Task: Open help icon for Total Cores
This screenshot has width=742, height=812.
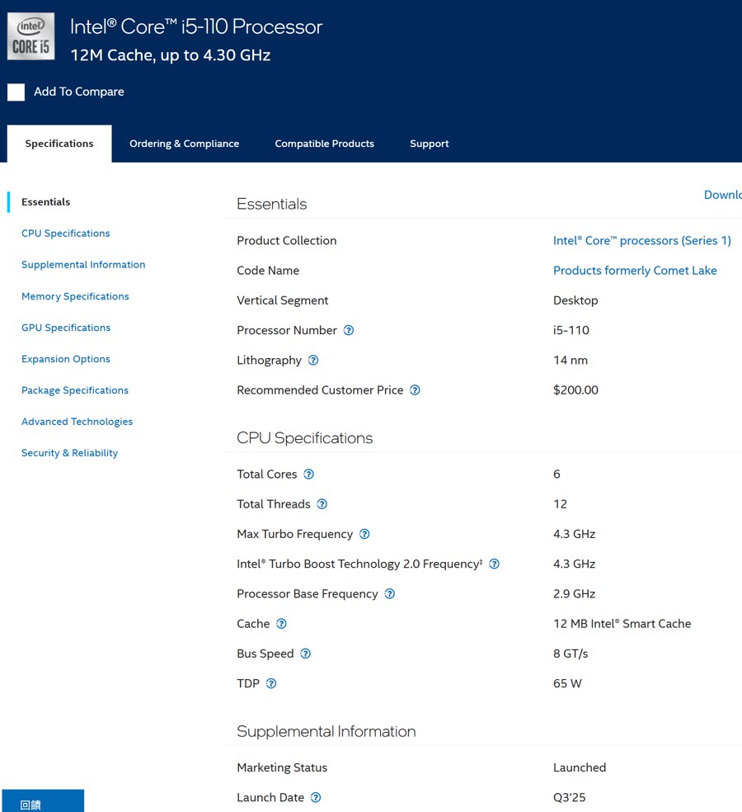Action: tap(308, 474)
